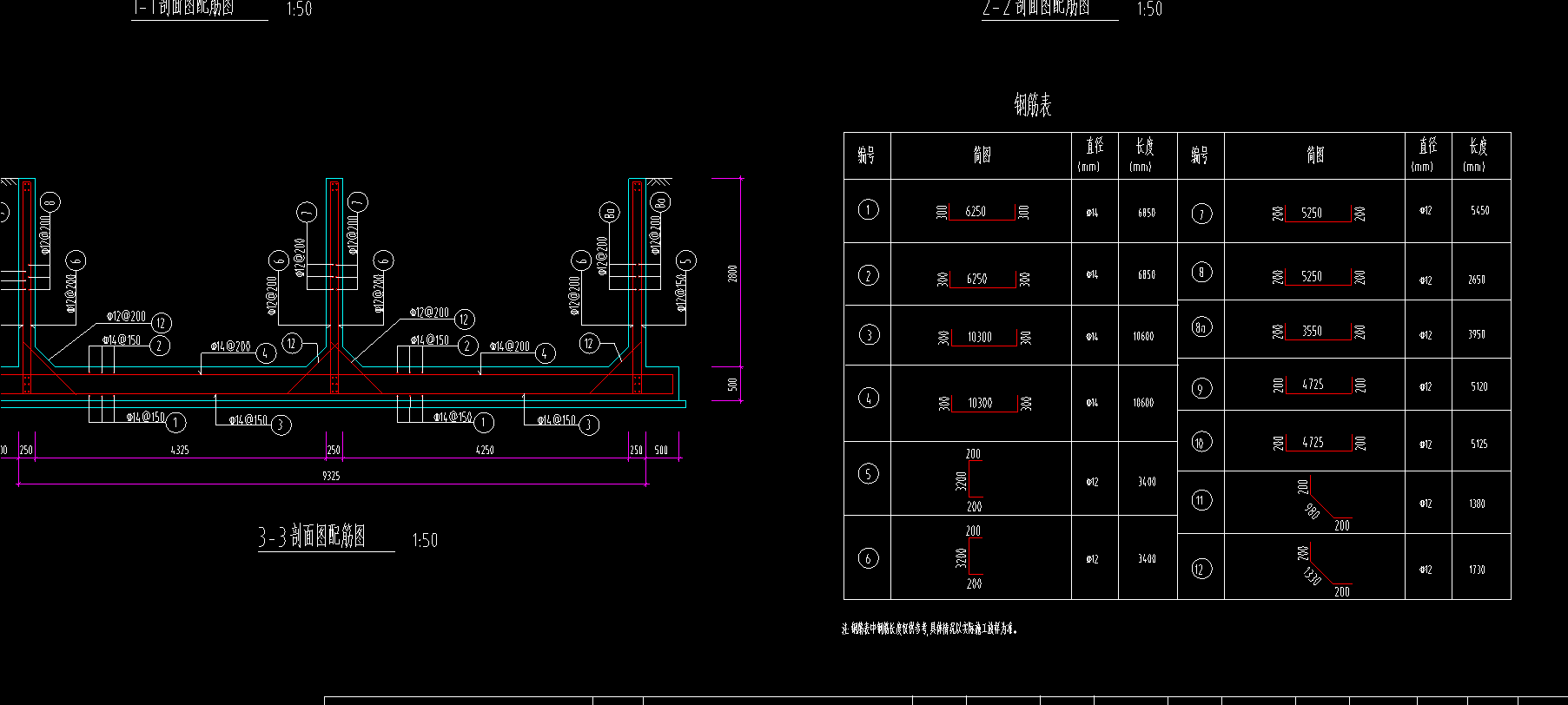Click the 10300 dimension in table row 3
This screenshot has width=1568, height=705.
(979, 337)
